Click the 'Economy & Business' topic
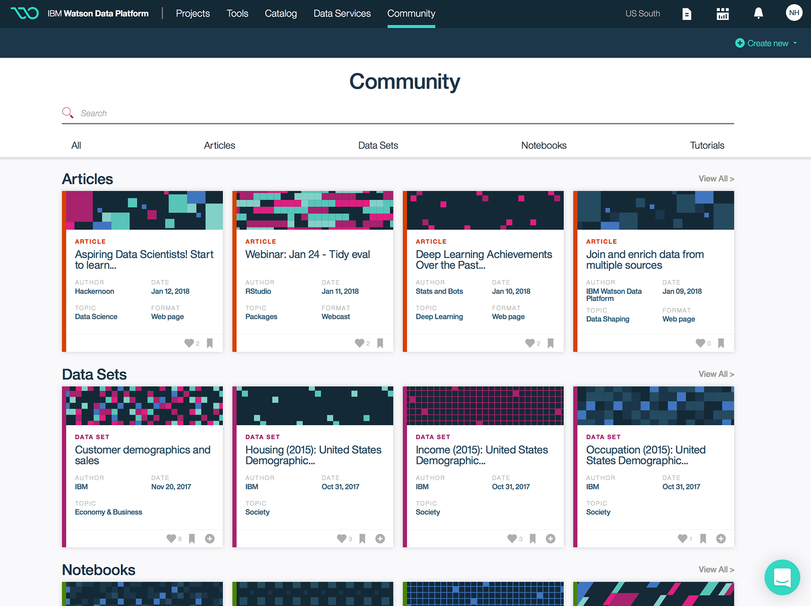Image resolution: width=811 pixels, height=606 pixels. point(109,512)
